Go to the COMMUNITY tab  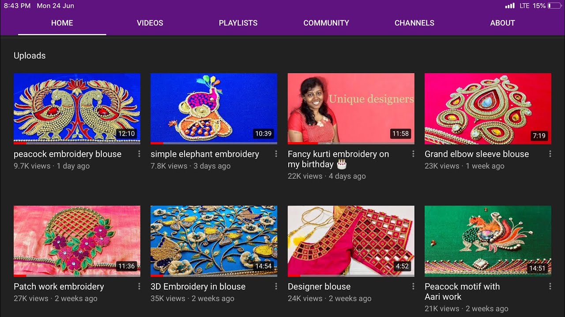pyautogui.click(x=326, y=23)
